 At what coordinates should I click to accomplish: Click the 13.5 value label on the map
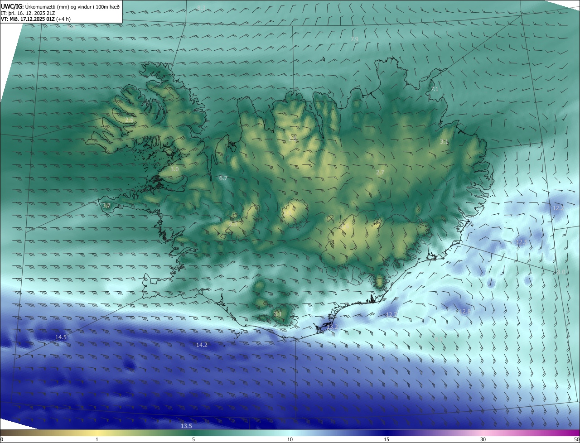pyautogui.click(x=186, y=426)
